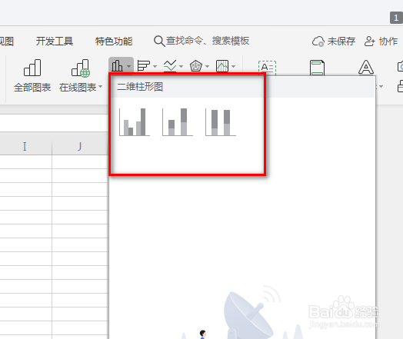Select the stacked column chart thumbnail
The width and height of the screenshot is (403, 339).
point(178,122)
